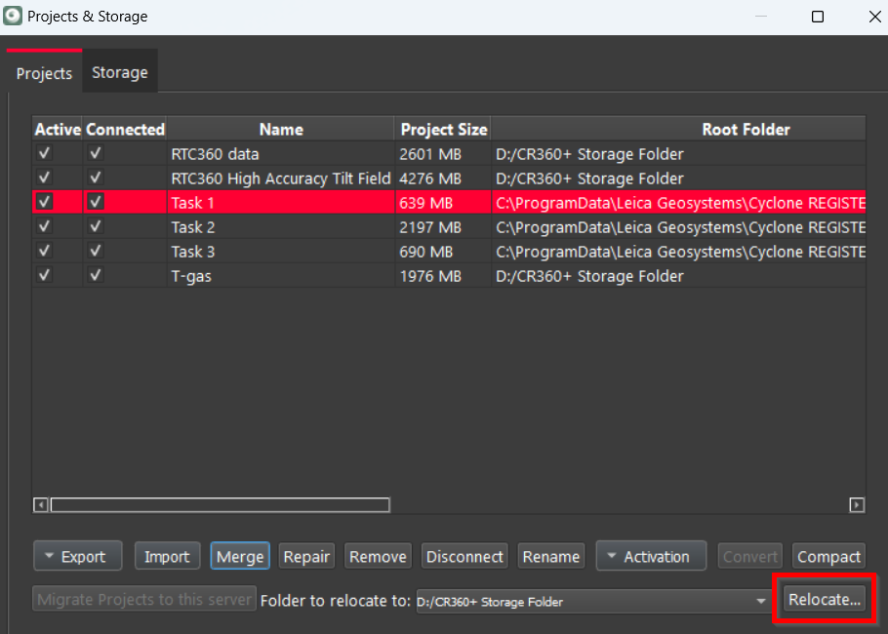Click the Compact button
Viewport: 888px width, 634px height.
pos(828,557)
